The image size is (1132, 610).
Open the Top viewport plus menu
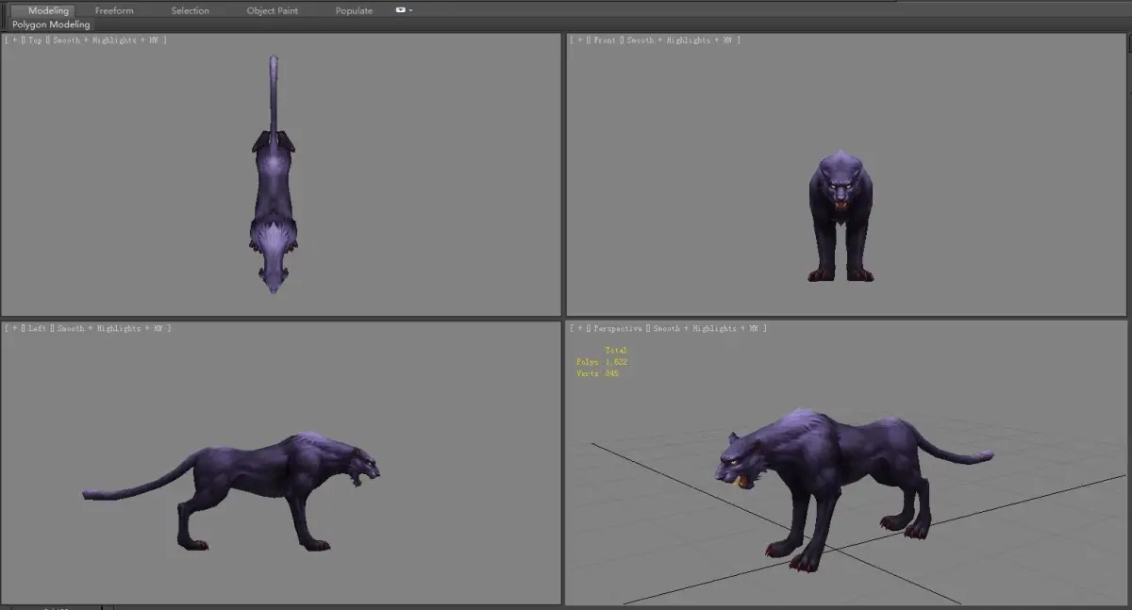tap(13, 41)
